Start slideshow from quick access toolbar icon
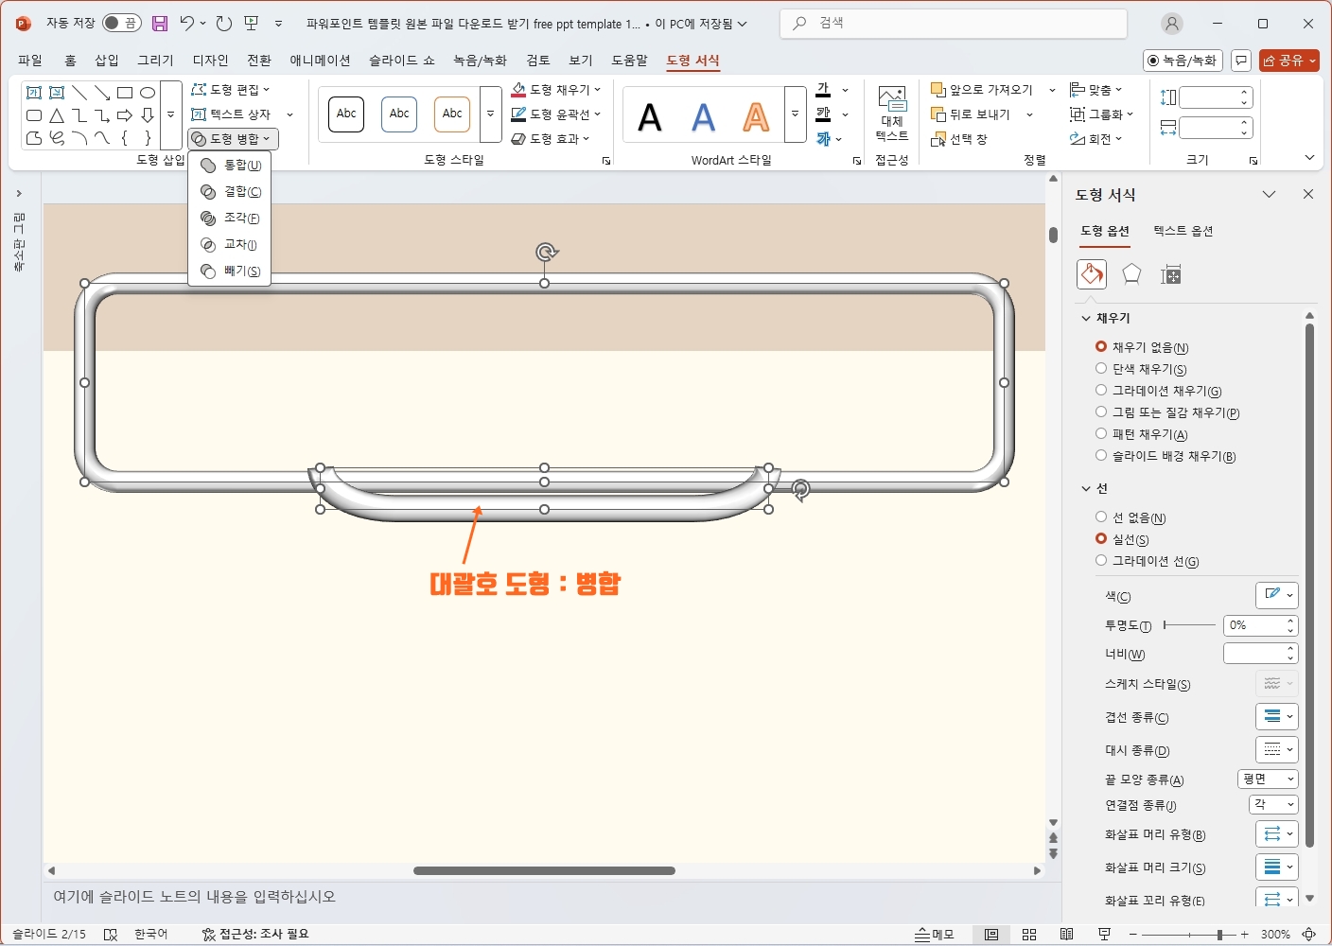 click(252, 24)
